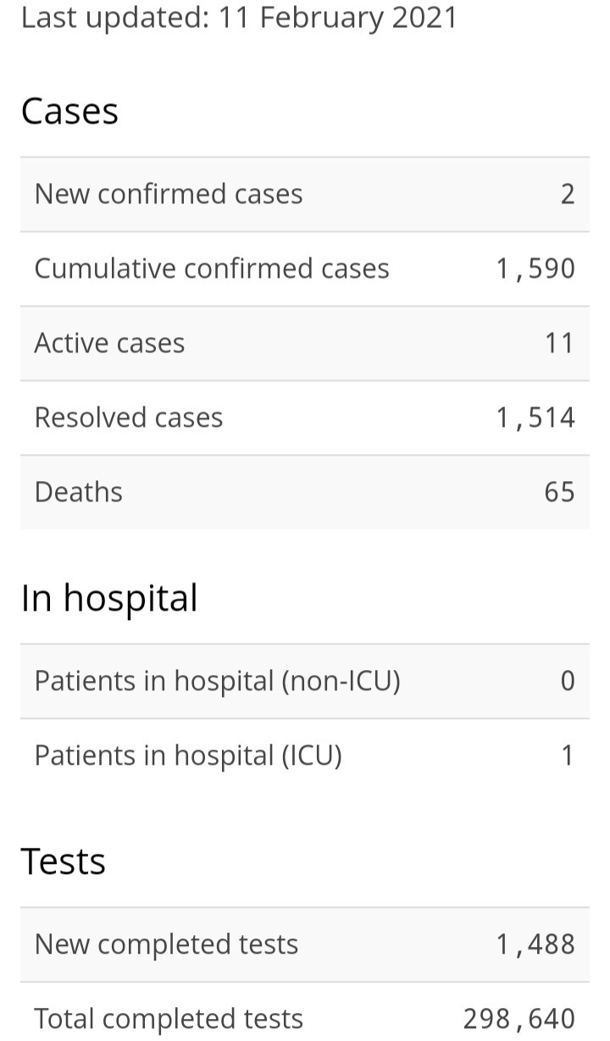Select the active cases count 11
The width and height of the screenshot is (610, 1041).
(x=559, y=343)
